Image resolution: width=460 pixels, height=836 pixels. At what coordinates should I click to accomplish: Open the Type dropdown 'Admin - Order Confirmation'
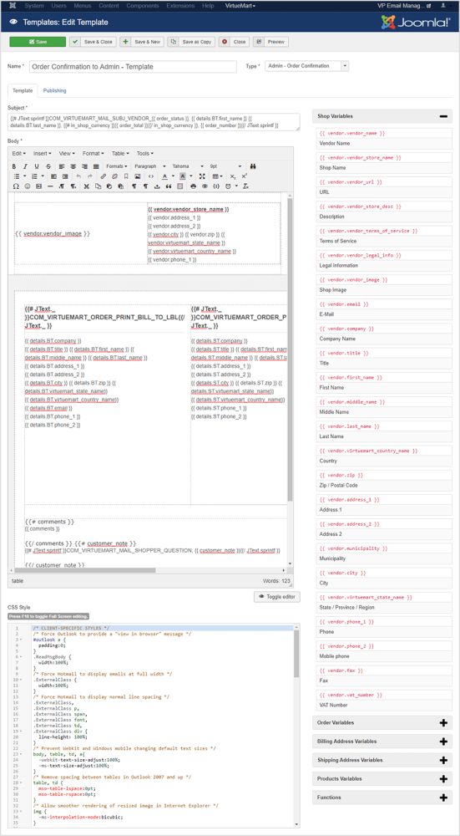[x=306, y=66]
